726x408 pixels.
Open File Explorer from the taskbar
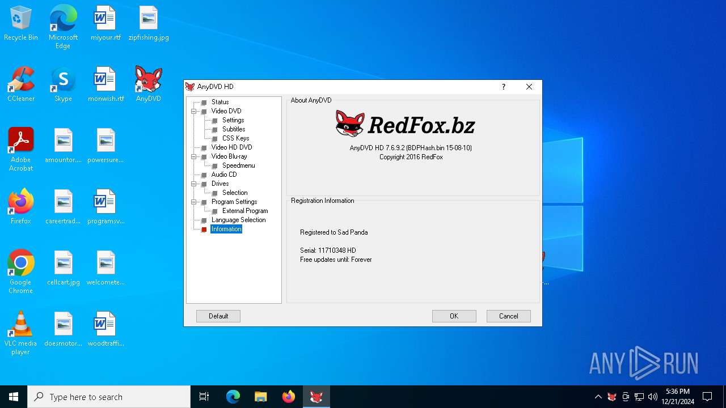[x=261, y=397]
